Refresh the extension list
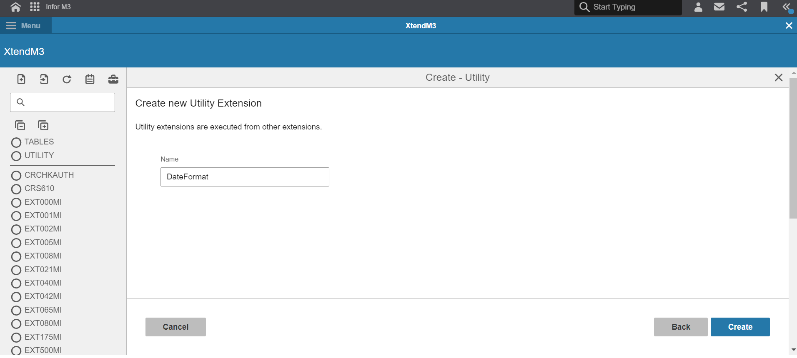This screenshot has width=797, height=358. (x=67, y=79)
